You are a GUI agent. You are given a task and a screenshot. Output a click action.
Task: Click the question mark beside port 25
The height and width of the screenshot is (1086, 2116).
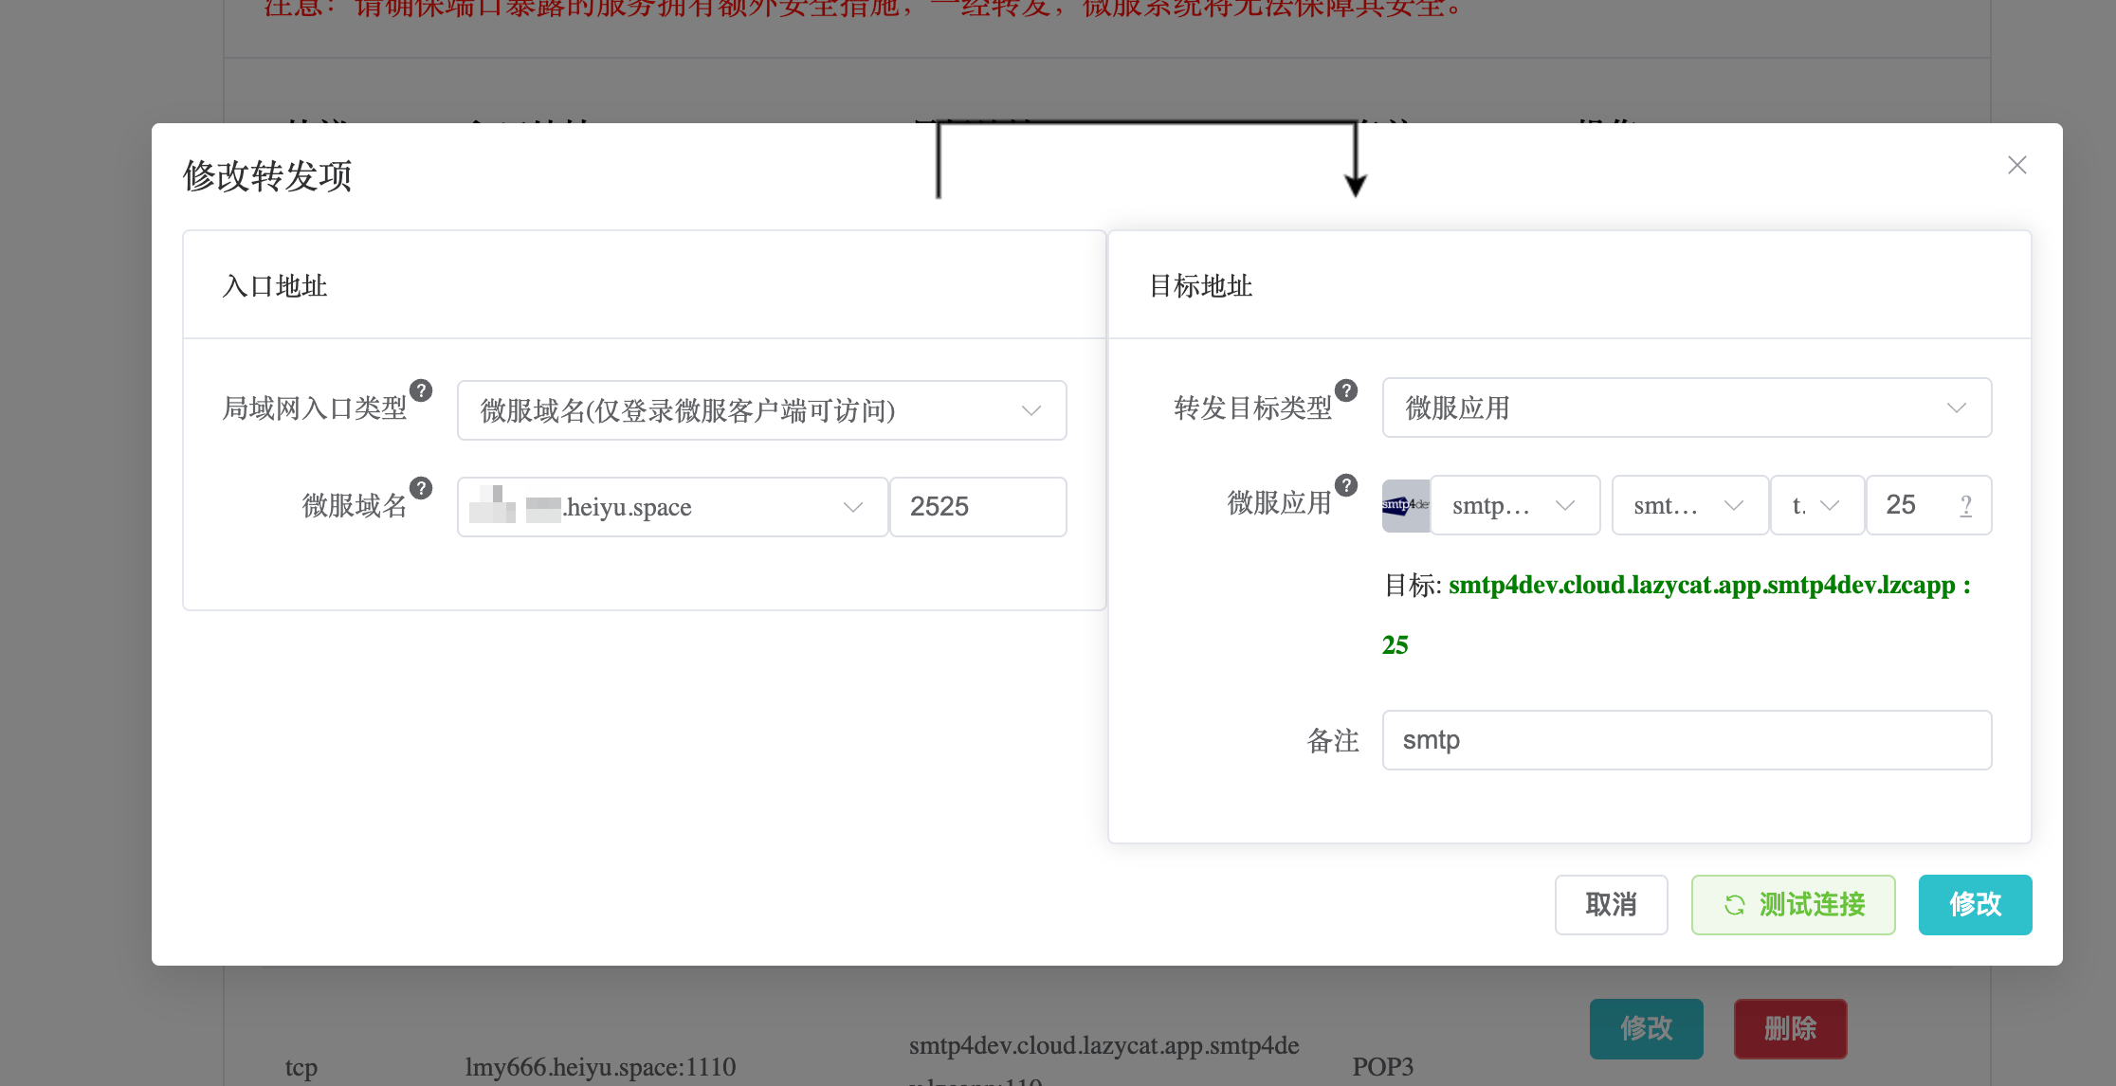(x=1966, y=505)
